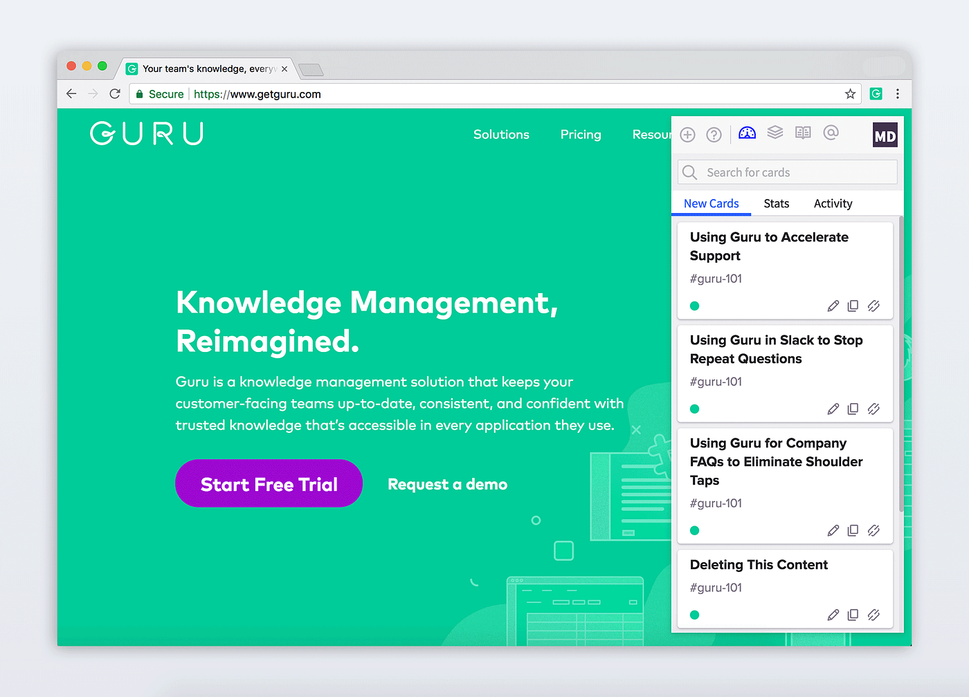Click the 'Knowledge Management, Reimagined.' headline
The image size is (969, 697).
click(x=367, y=322)
